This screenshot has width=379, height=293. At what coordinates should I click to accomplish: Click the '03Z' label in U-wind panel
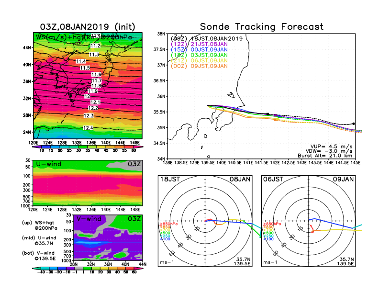pyautogui.click(x=134, y=164)
